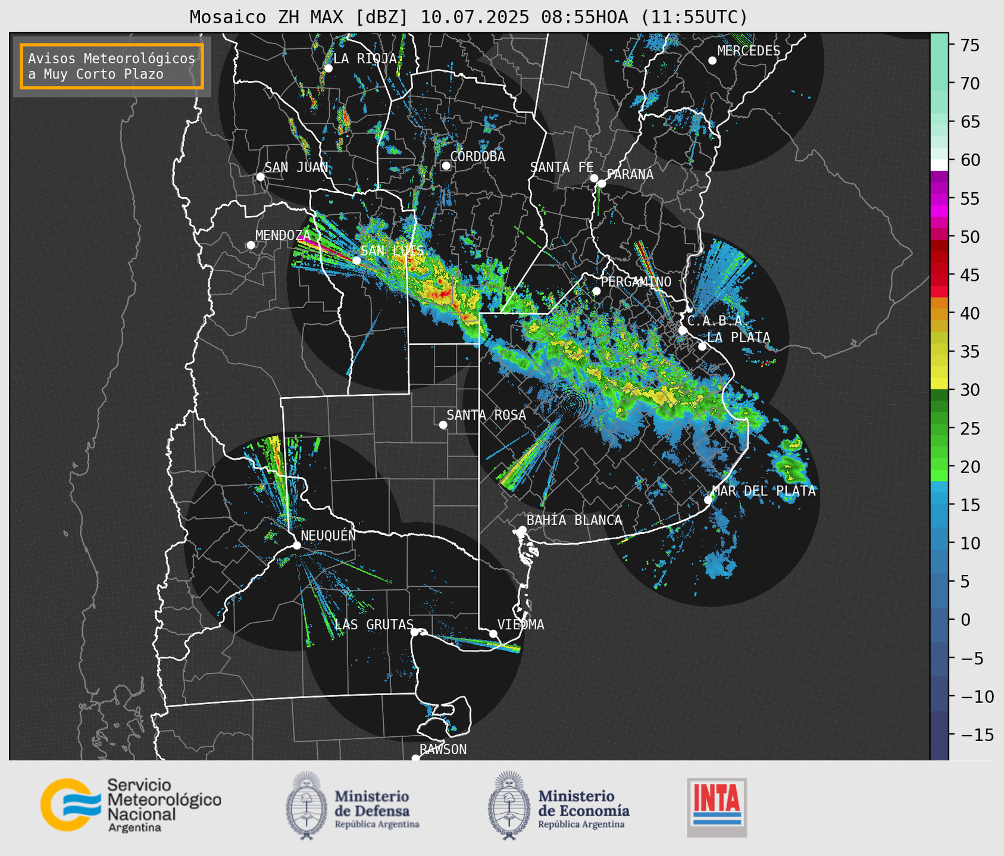This screenshot has height=856, width=1004.
Task: Click the white 60 dBZ color band
Action: 939,165
